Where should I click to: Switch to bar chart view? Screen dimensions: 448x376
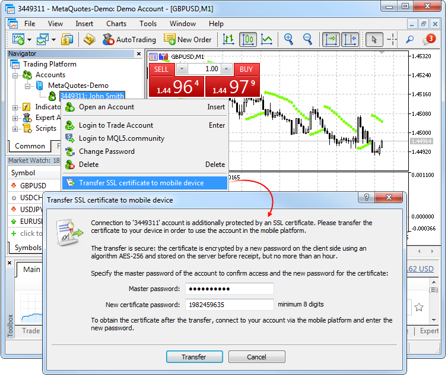click(228, 39)
